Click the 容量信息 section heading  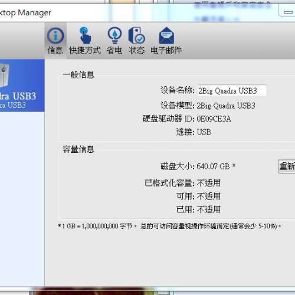pyautogui.click(x=78, y=149)
